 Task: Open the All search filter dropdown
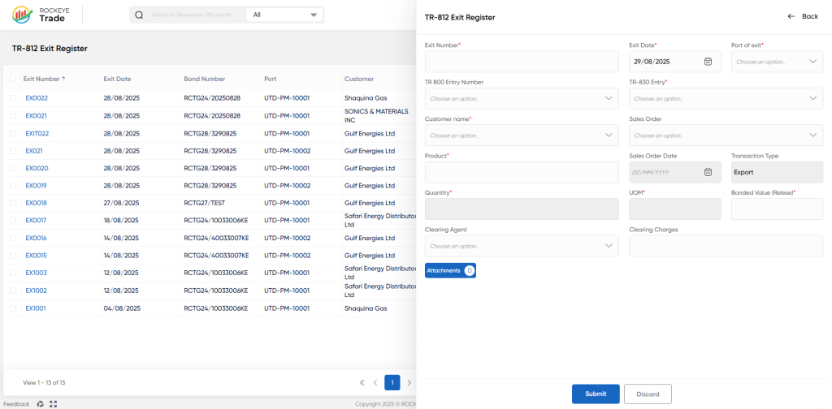[x=285, y=15]
